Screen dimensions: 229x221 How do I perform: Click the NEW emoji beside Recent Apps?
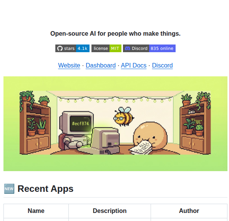[x=9, y=189]
